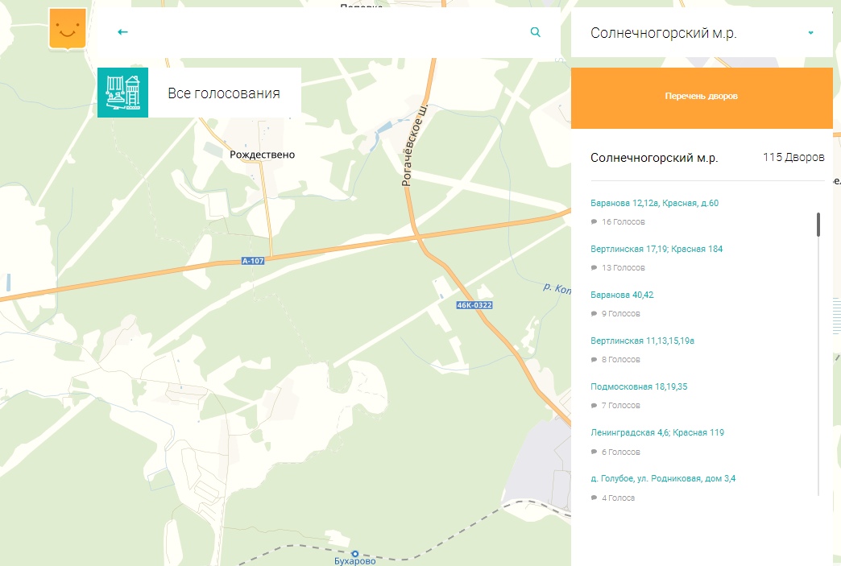The width and height of the screenshot is (841, 566).
Task: Open yard Баранова 12,12а, Красная, д.60
Action: [656, 203]
